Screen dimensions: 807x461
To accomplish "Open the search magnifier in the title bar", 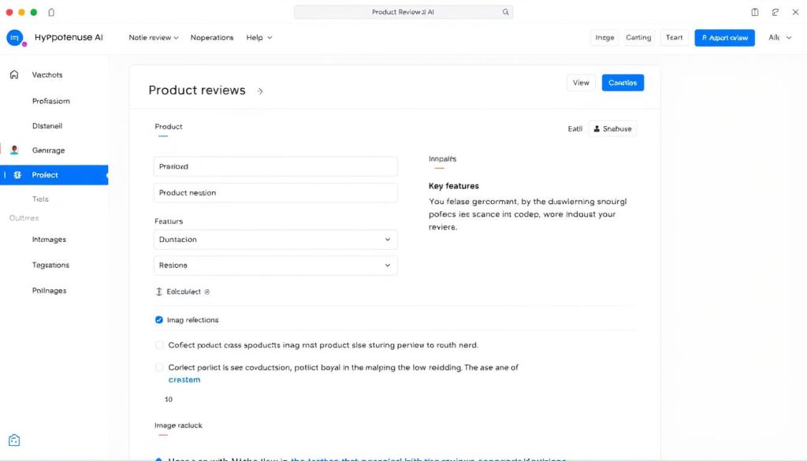I will (x=505, y=12).
